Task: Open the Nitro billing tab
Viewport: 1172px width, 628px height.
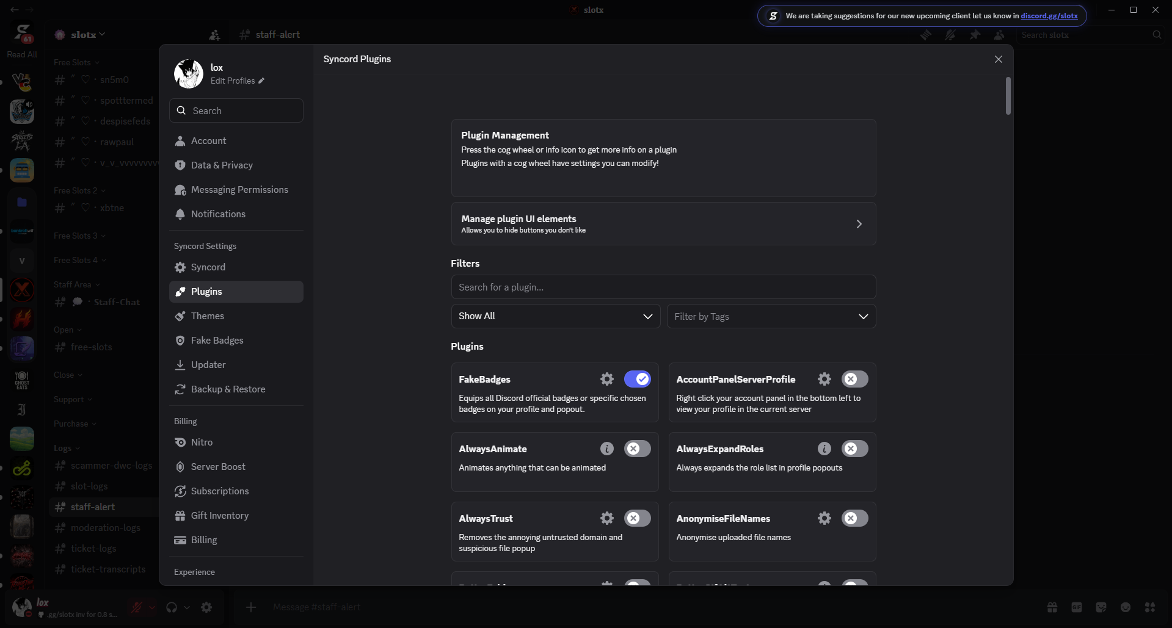Action: coord(236,442)
